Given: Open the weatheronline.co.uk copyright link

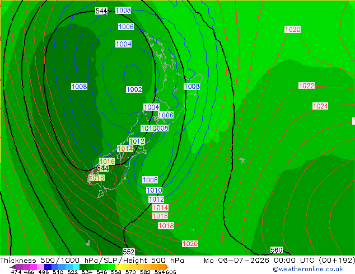Looking at the screenshot, I should coord(307,269).
